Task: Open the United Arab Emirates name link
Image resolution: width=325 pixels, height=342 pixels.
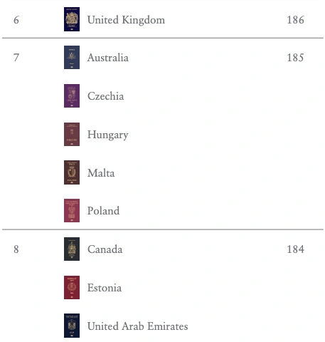Action: point(137,326)
